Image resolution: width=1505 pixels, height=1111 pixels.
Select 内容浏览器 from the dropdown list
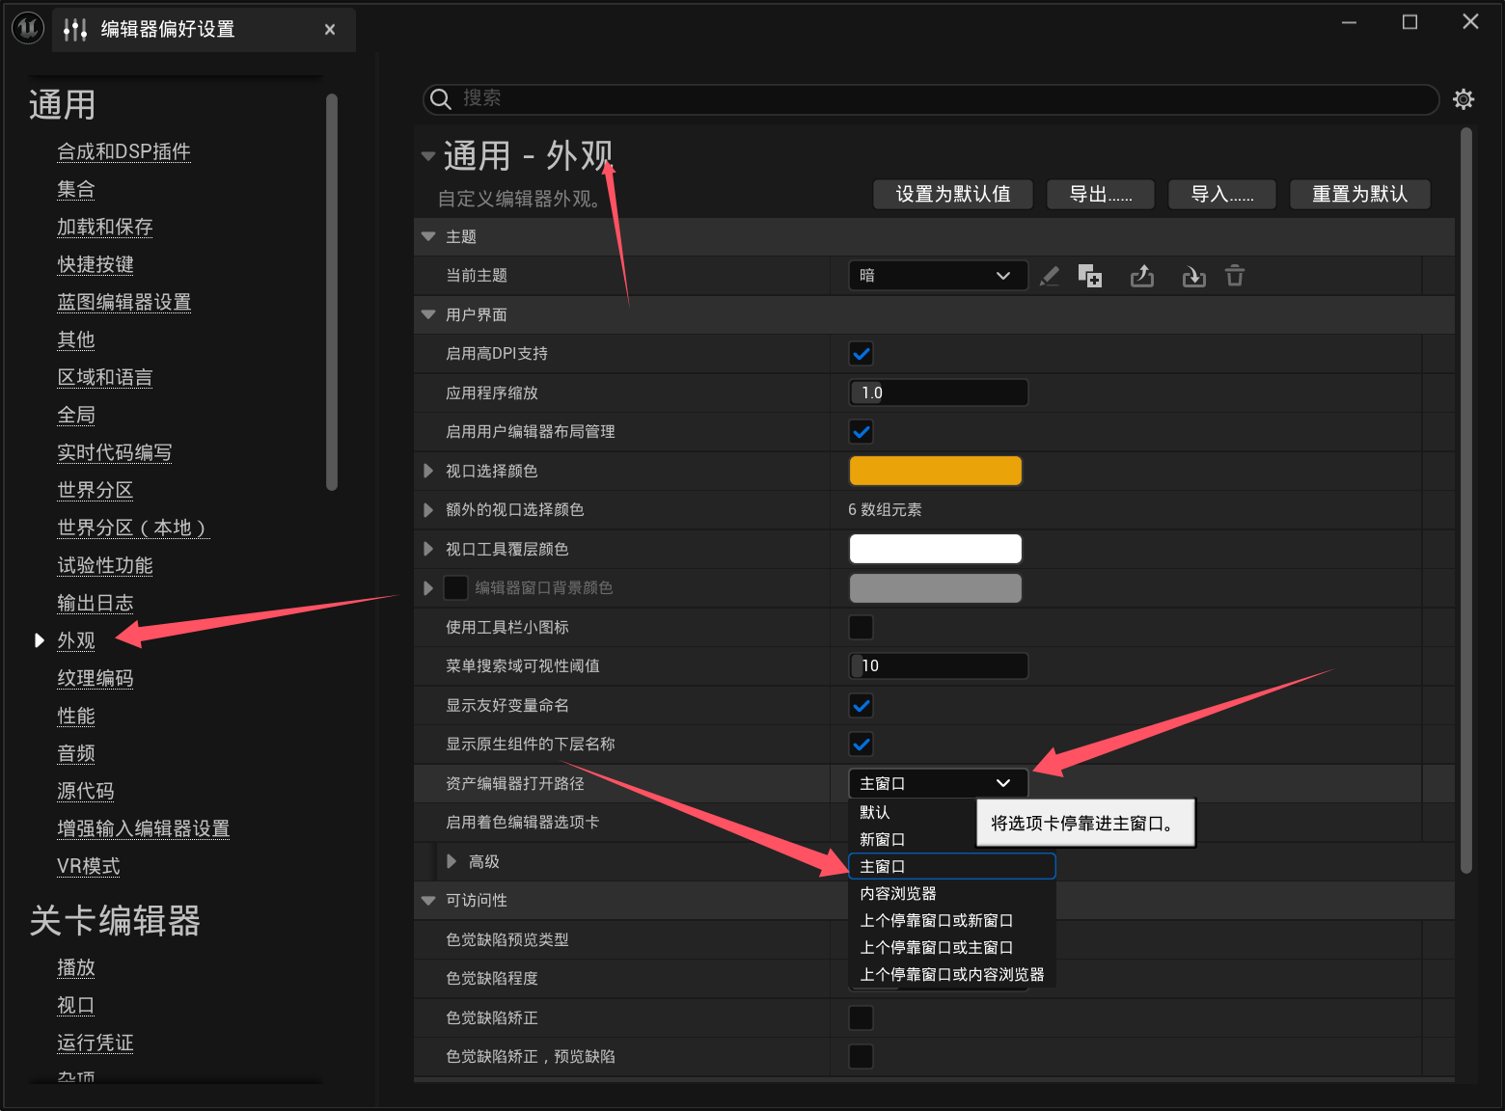tap(897, 893)
